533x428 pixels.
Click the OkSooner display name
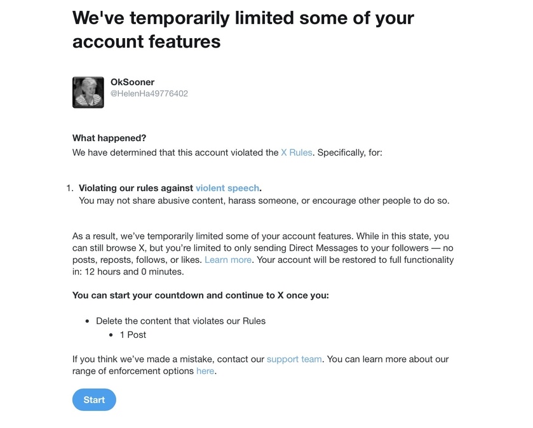132,82
